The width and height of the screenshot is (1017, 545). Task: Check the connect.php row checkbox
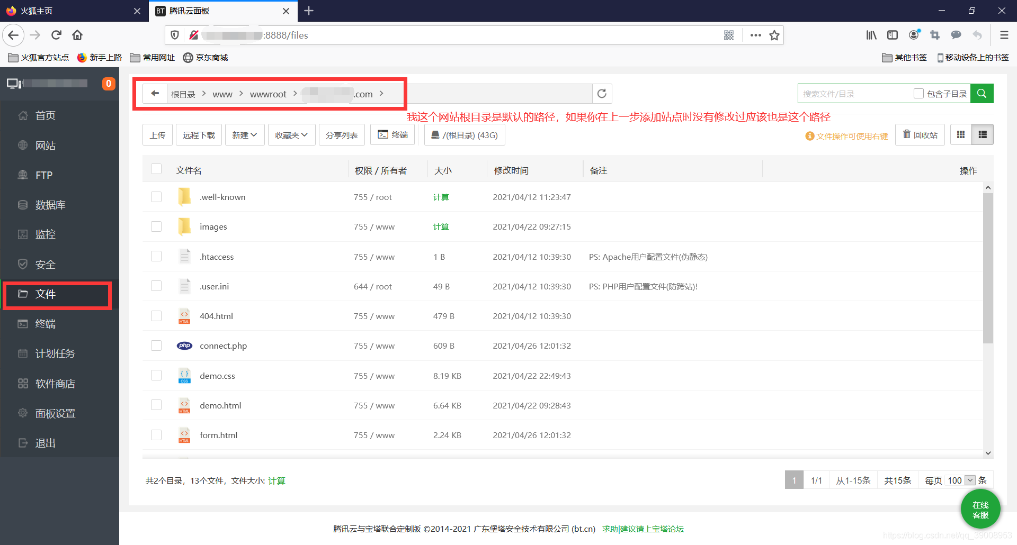(156, 346)
